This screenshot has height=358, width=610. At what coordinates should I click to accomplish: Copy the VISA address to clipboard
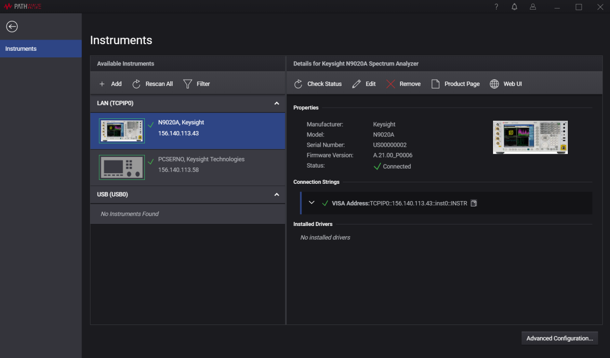pyautogui.click(x=474, y=203)
